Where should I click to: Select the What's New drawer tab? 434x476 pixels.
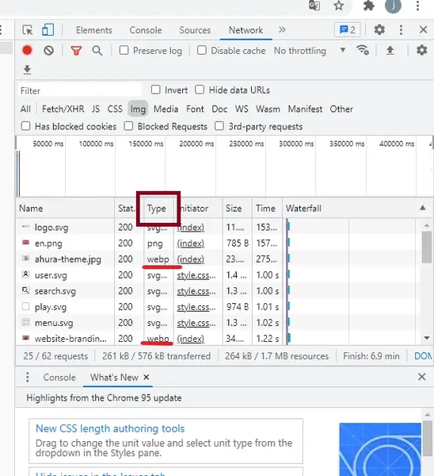(114, 378)
